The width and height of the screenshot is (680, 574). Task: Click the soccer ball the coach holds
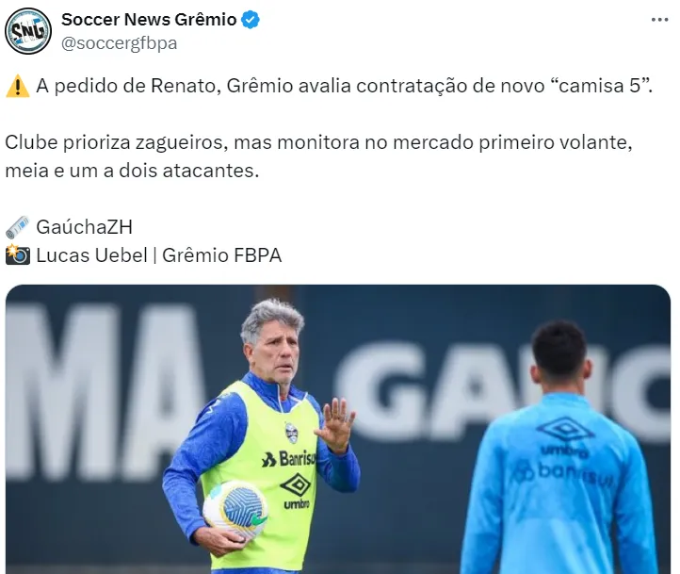pyautogui.click(x=235, y=508)
